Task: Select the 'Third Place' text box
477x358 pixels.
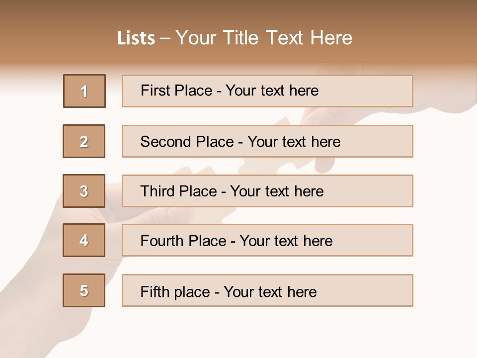Action: [267, 191]
